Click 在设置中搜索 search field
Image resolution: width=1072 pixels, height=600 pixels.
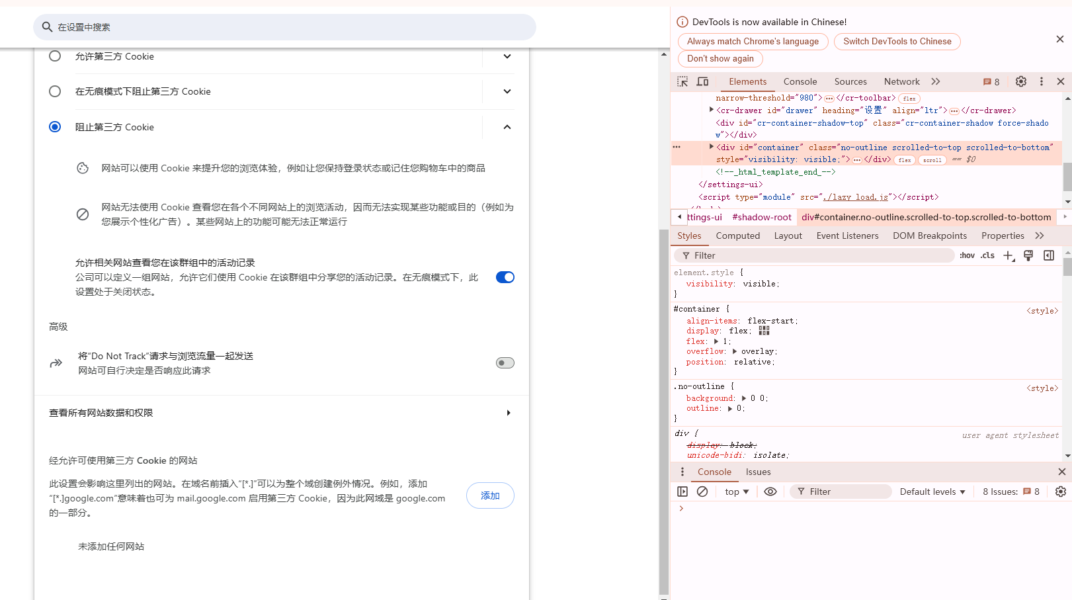(284, 27)
